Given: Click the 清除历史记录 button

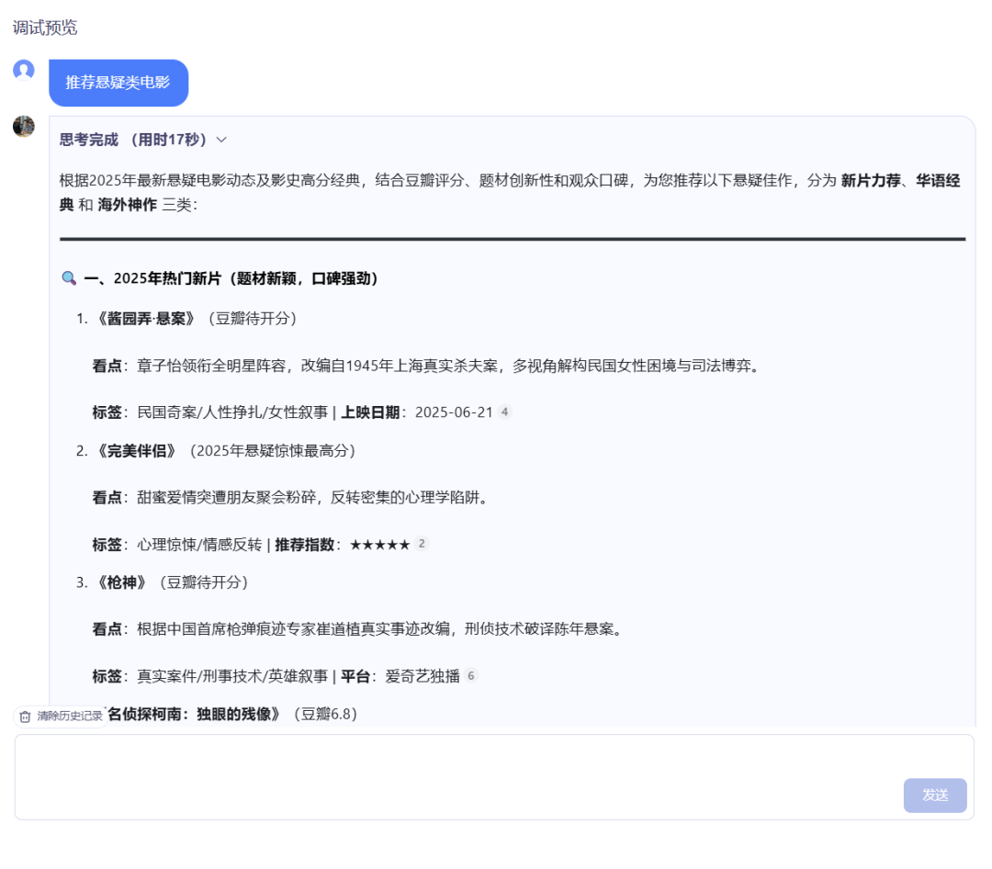Looking at the screenshot, I should tap(61, 716).
